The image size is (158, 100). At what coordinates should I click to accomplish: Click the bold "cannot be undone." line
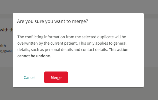tap(34, 56)
